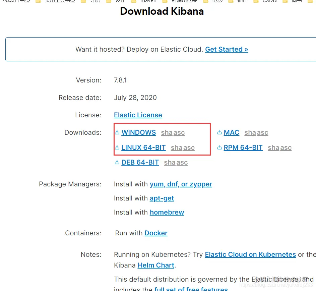The image size is (316, 291).
Task: Open the asc signature for LINUX 64-BIT
Action: point(189,148)
